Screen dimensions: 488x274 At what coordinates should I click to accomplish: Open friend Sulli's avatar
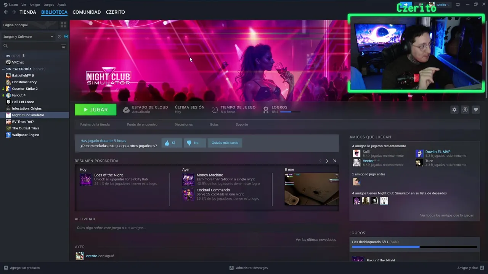(356, 153)
